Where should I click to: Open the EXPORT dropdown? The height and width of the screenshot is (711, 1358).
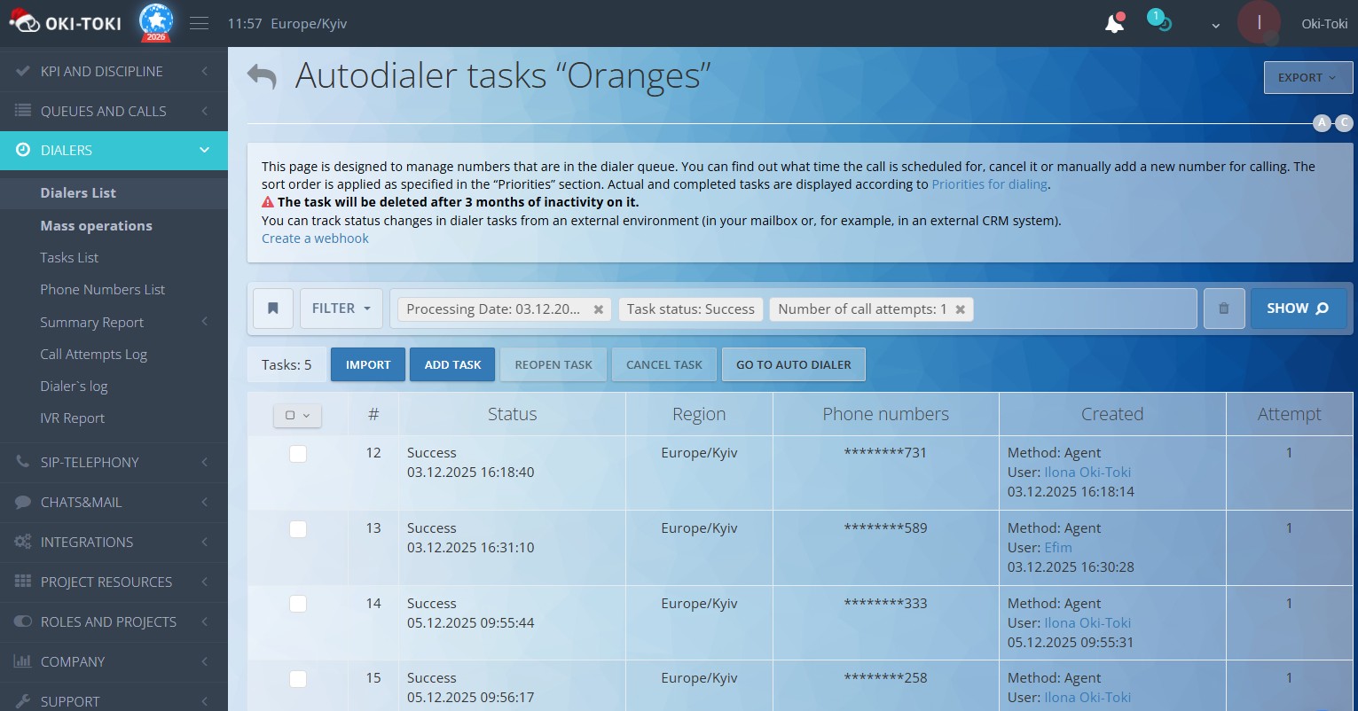click(x=1307, y=78)
